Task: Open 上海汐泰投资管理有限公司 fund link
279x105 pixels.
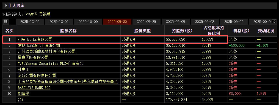Action: [x=68, y=82]
